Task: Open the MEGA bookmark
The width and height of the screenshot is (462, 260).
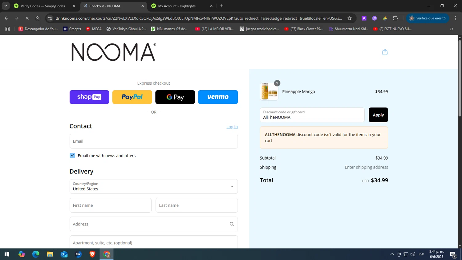Action: point(94,29)
